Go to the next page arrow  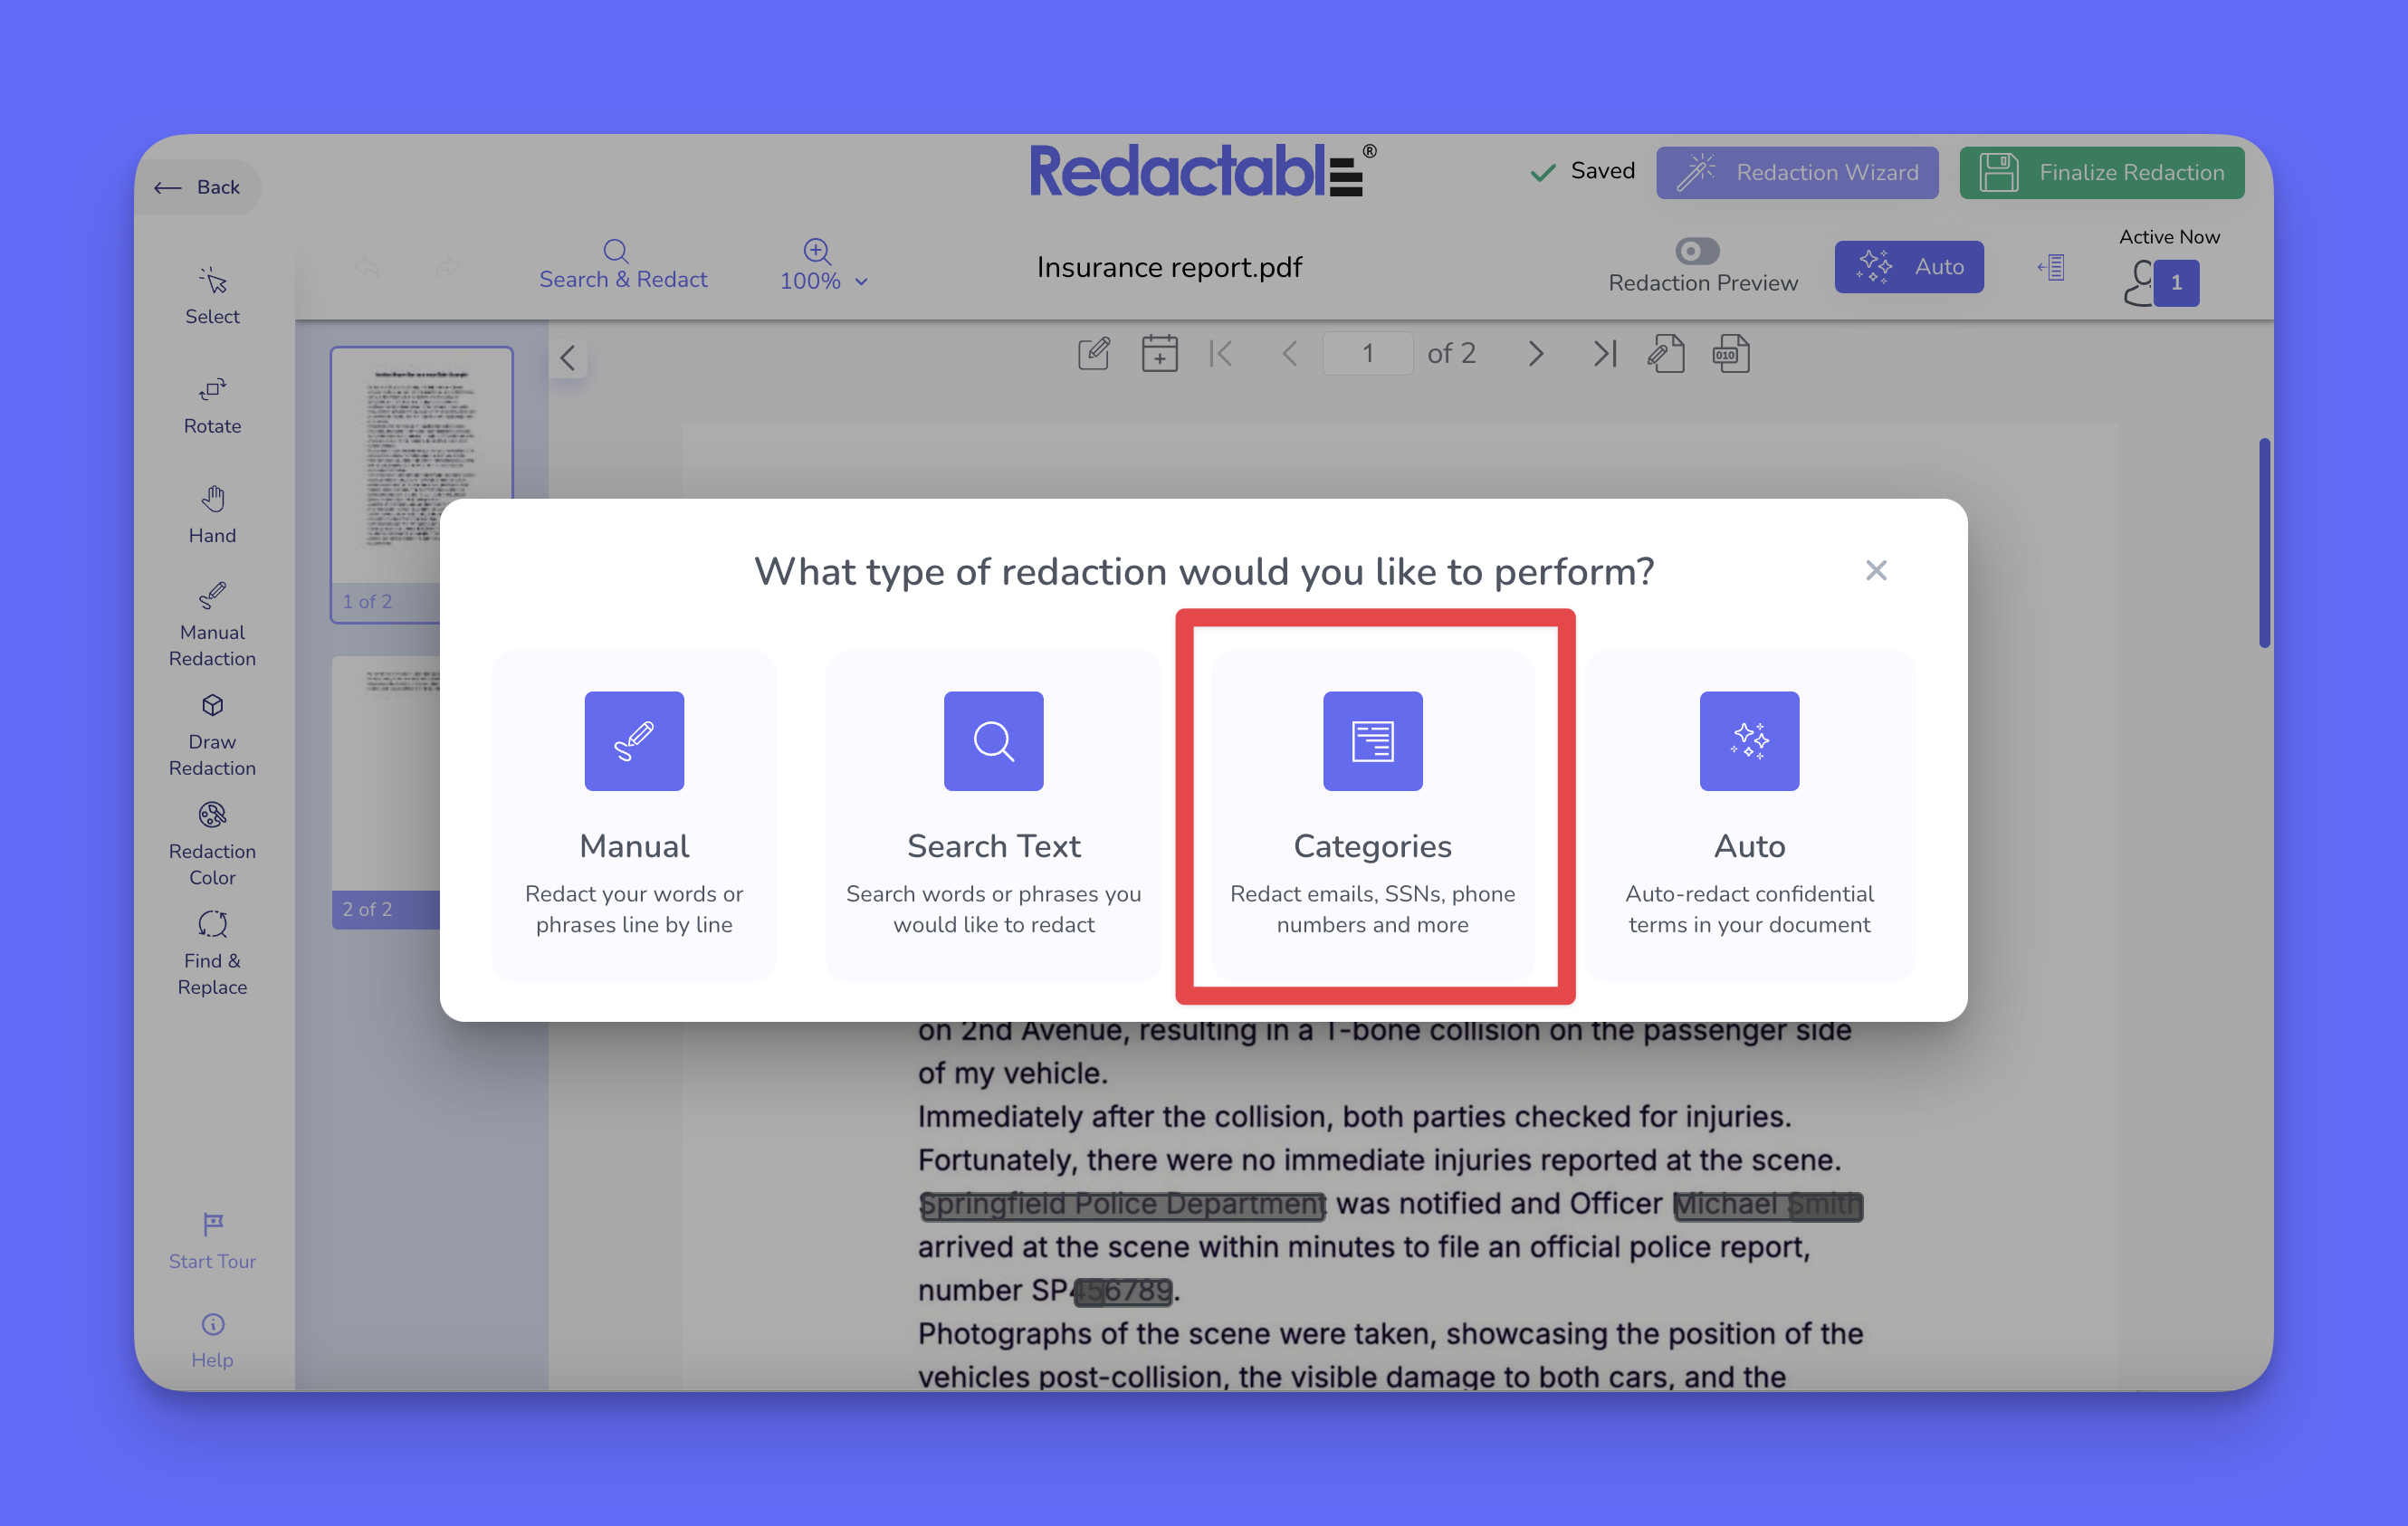[x=1536, y=354]
